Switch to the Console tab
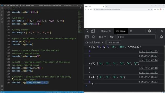The image size is (165, 93). [121, 31]
